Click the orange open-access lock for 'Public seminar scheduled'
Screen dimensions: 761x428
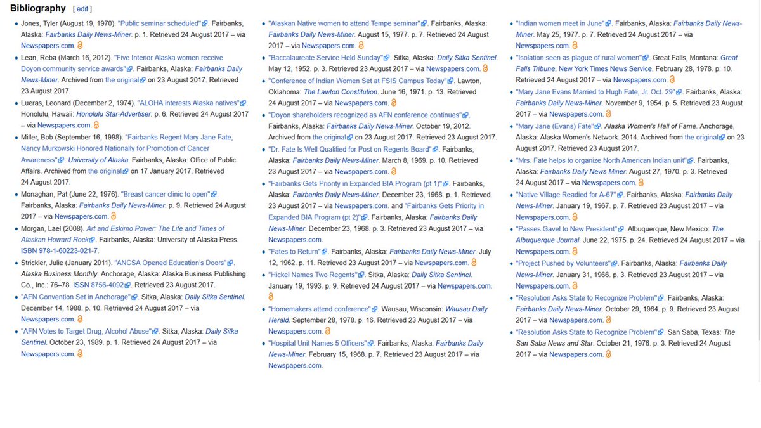click(80, 46)
